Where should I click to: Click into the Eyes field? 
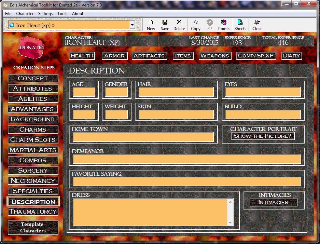(263, 92)
